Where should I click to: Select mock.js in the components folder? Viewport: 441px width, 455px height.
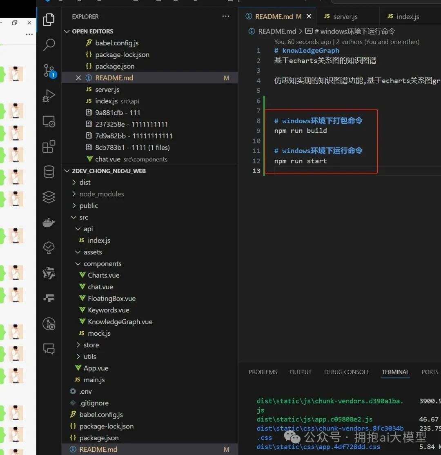(99, 333)
